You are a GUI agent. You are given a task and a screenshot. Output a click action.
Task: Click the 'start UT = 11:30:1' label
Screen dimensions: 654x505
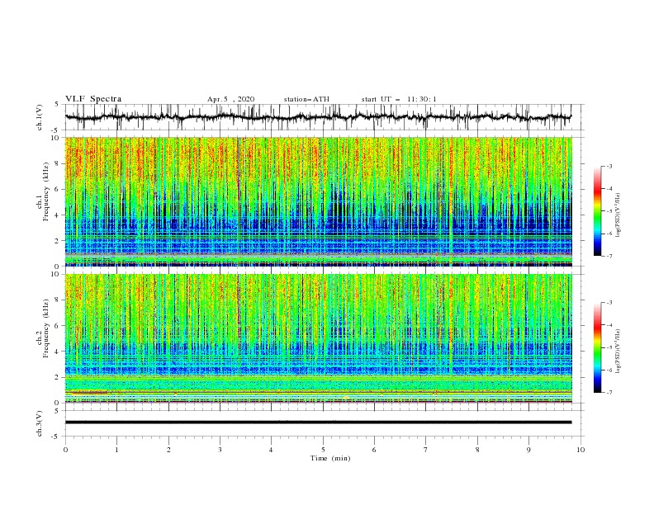point(399,99)
